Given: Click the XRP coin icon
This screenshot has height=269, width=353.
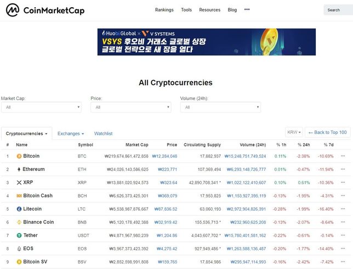Looking at the screenshot, I should click(x=19, y=182).
